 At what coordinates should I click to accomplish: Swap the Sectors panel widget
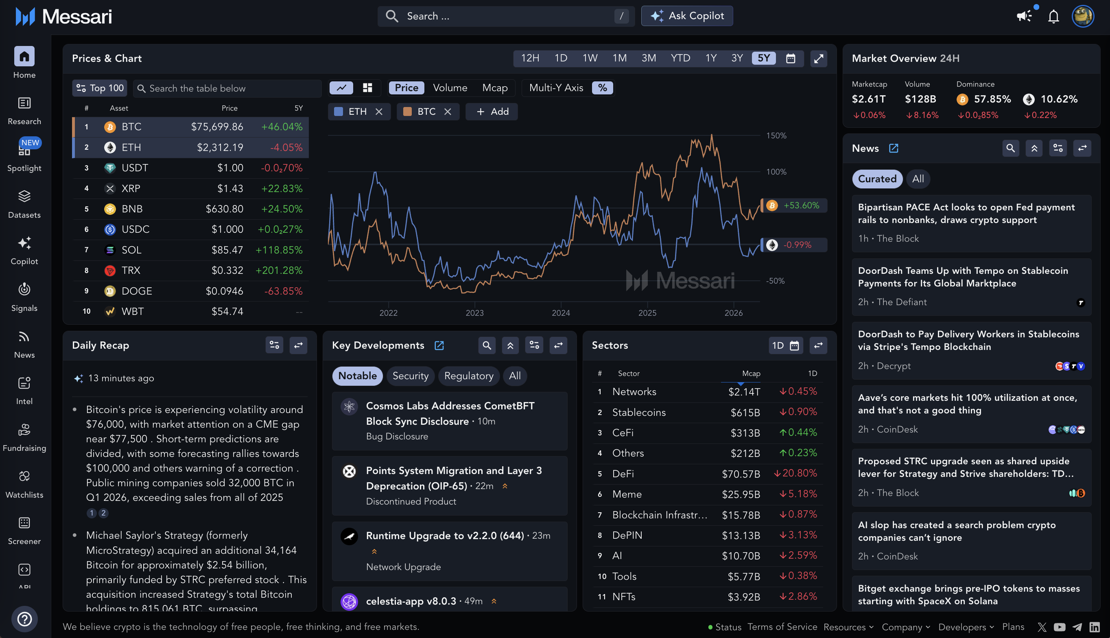(x=818, y=345)
